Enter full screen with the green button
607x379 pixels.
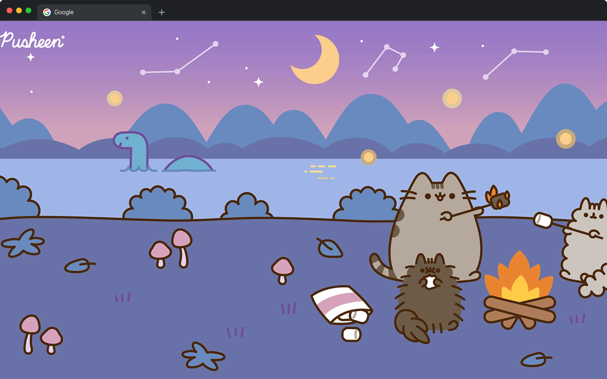coord(28,10)
